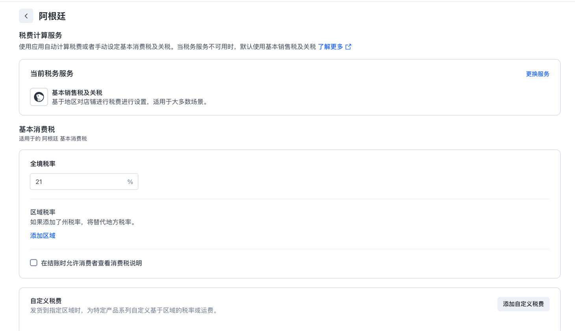Click the description 基于地区对店铺进行税费进行设置
Screen dimensions: 575x331
(131, 102)
